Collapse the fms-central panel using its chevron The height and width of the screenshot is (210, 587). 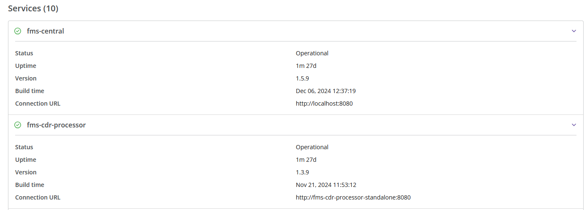click(x=574, y=31)
